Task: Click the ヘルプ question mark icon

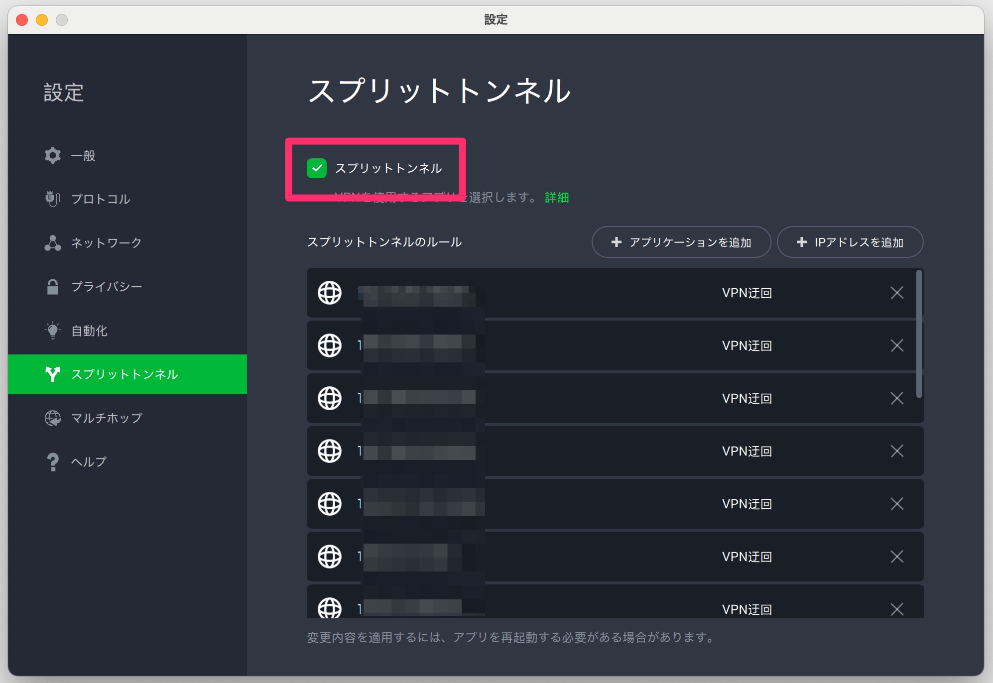Action: [x=53, y=462]
